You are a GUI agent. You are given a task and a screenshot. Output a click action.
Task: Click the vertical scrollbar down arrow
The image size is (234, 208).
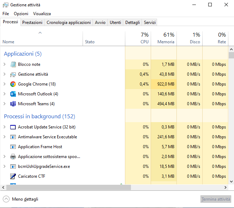pos(231,182)
